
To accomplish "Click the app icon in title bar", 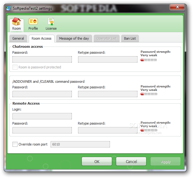I will (x=9, y=8).
